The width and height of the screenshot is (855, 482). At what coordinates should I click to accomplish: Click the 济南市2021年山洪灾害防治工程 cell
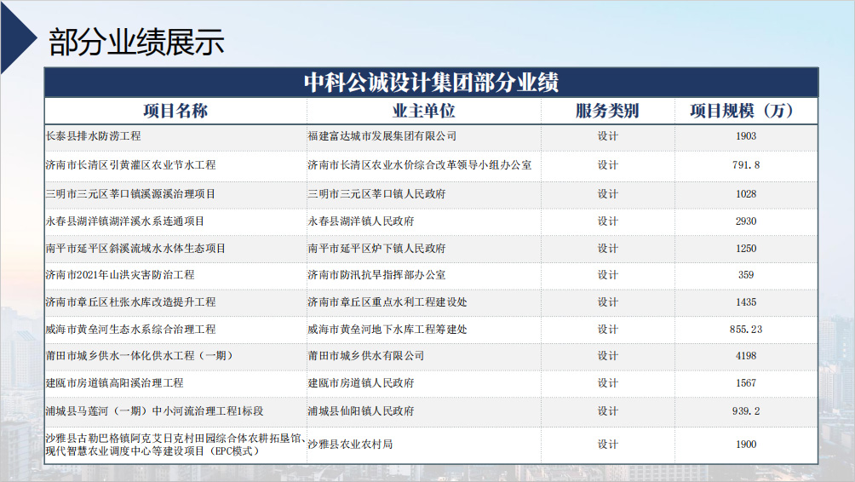pos(120,275)
